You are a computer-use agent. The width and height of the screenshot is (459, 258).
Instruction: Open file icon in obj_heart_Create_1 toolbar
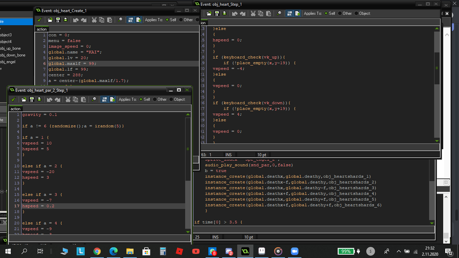click(x=50, y=20)
